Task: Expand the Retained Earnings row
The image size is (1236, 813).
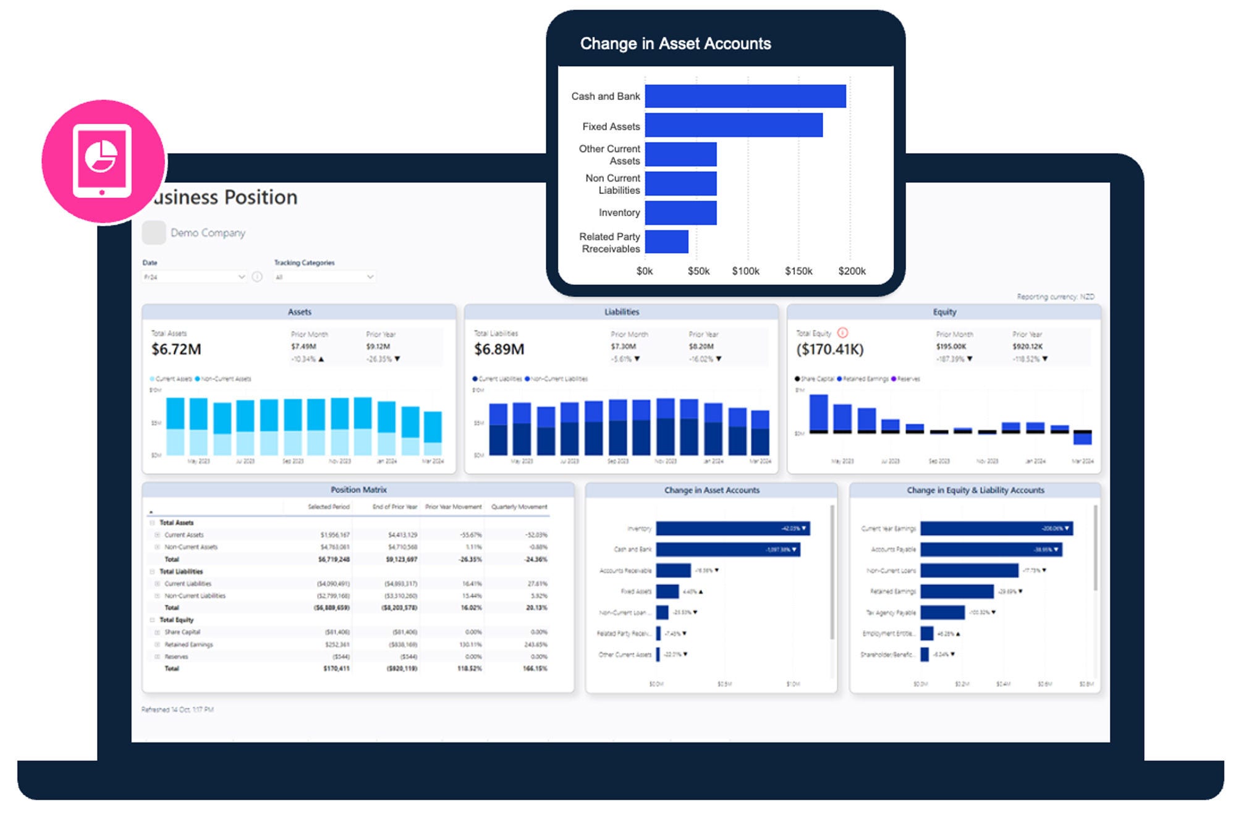Action: coord(157,644)
